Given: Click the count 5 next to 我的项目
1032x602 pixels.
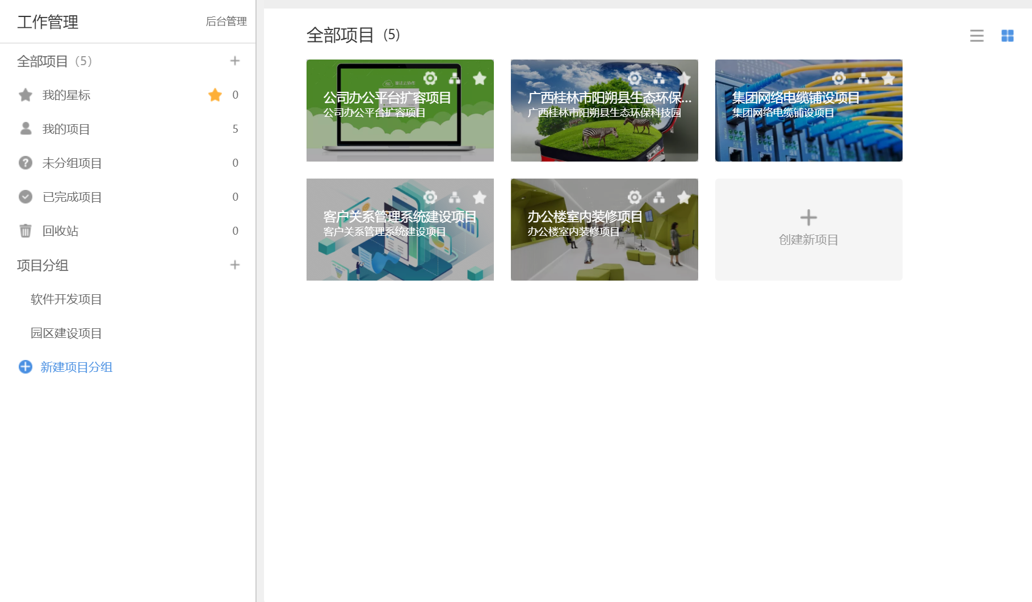Looking at the screenshot, I should point(235,129).
